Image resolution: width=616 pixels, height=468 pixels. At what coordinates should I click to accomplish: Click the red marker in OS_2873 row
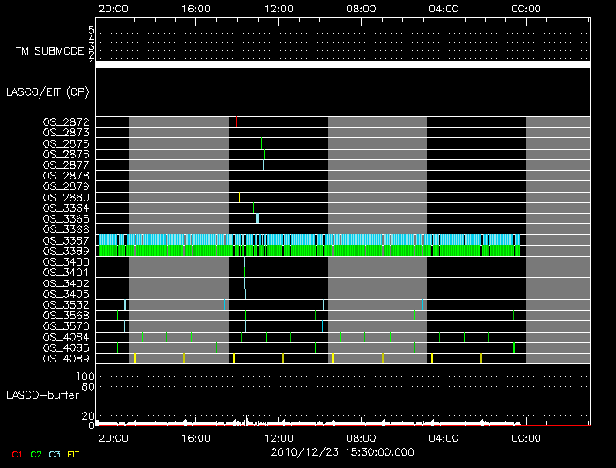(x=238, y=132)
